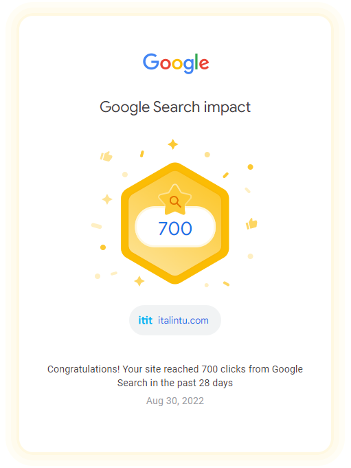The width and height of the screenshot is (351, 468).
Task: Click the thumbs-up icon beside Aug badge right
Action: [x=251, y=223]
